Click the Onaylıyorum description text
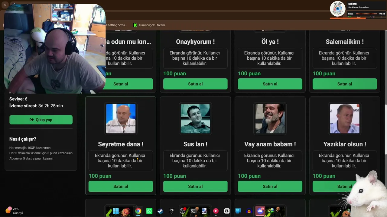This screenshot has width=387, height=217. (x=195, y=58)
